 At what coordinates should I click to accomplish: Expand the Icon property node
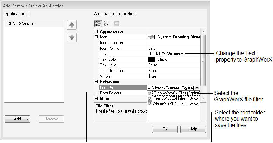96,37
